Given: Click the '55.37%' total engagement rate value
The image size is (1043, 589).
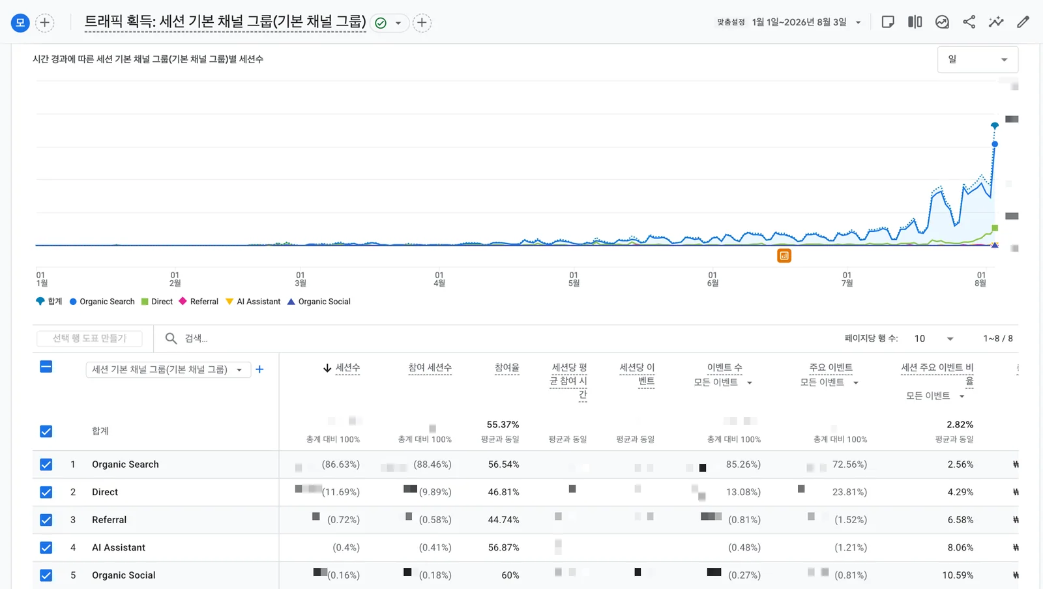Looking at the screenshot, I should pyautogui.click(x=503, y=424).
